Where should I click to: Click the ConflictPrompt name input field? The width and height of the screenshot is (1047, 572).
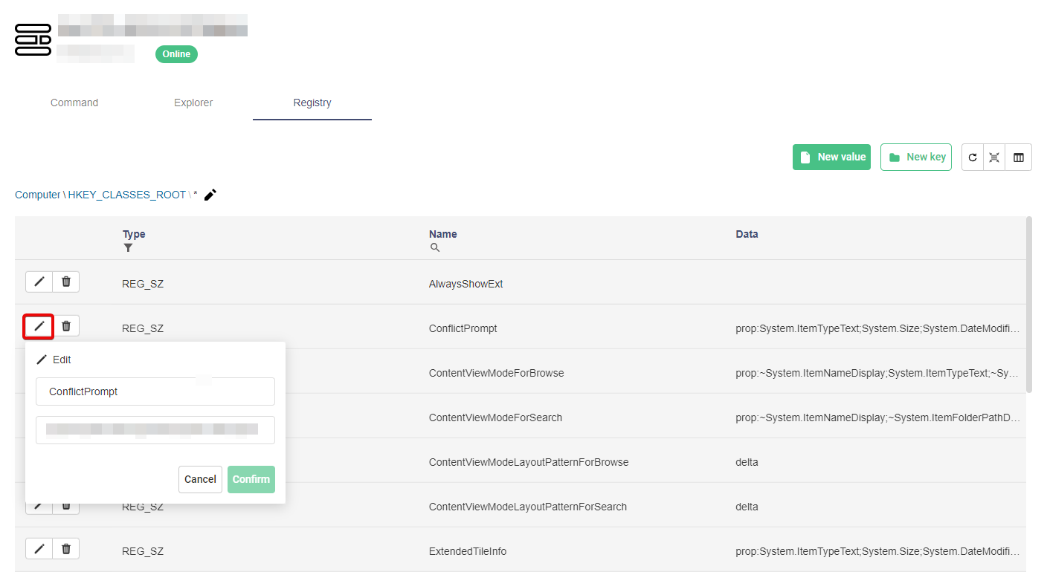tap(155, 391)
